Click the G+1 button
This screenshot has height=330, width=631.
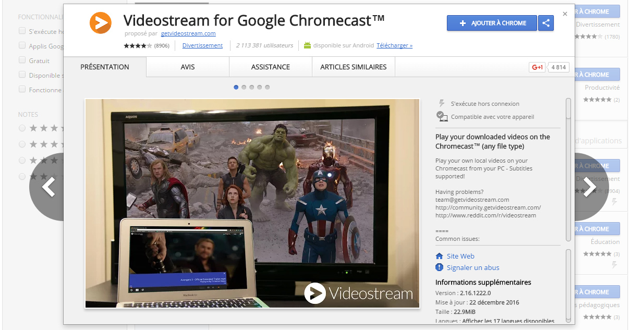pos(537,67)
